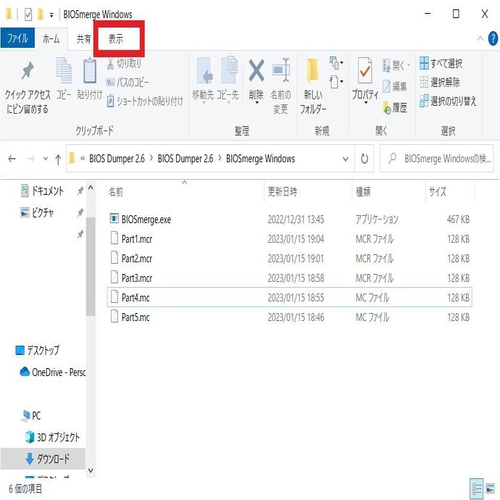Click the Refresh button beside address bar

(x=364, y=159)
